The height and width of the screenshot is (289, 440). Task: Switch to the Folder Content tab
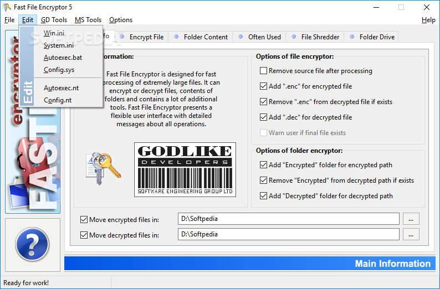pyautogui.click(x=201, y=37)
